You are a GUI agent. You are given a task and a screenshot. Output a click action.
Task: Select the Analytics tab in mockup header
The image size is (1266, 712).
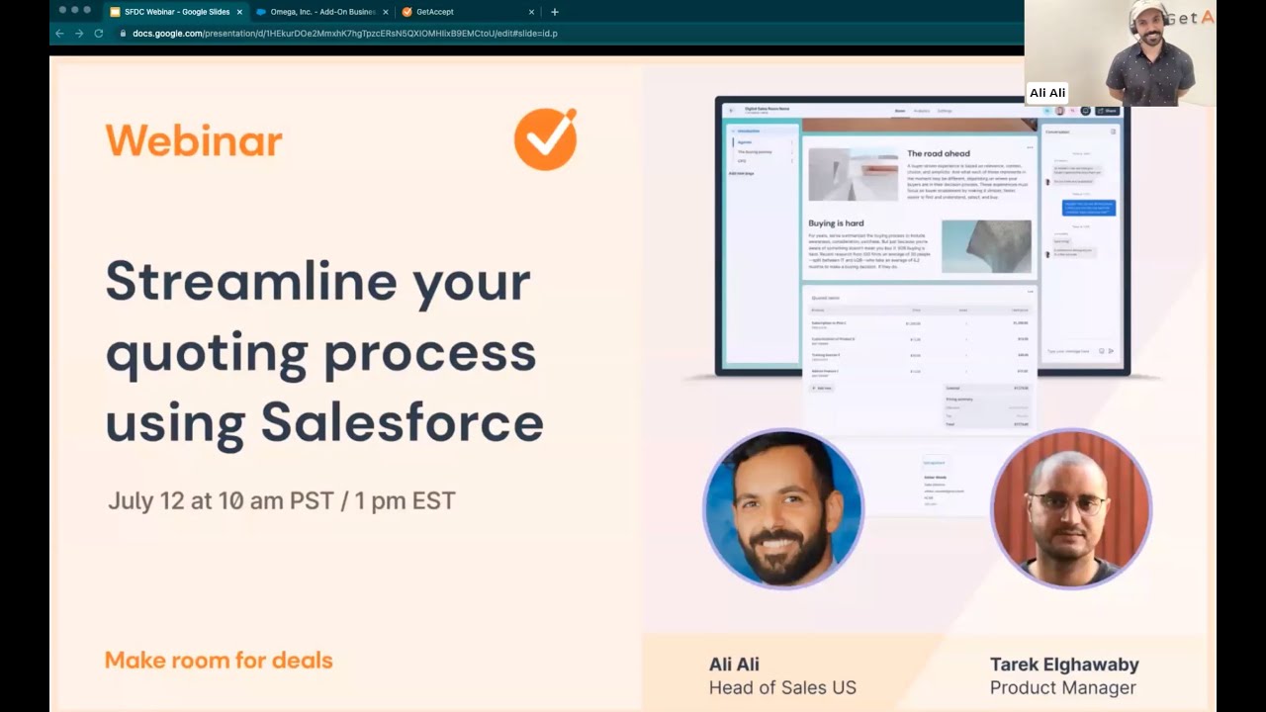922,111
